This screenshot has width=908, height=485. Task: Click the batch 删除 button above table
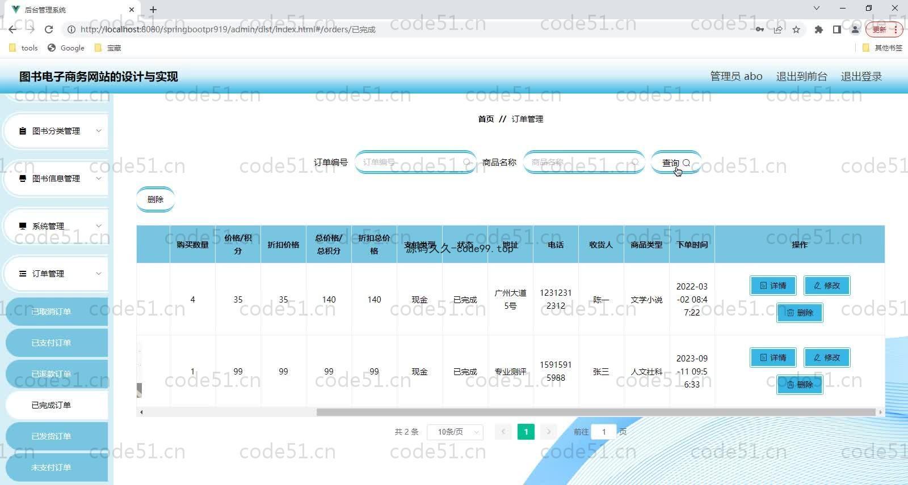(x=155, y=199)
